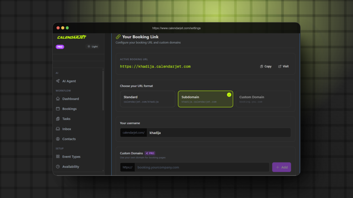Click the CalendarJet logo

[x=72, y=37]
